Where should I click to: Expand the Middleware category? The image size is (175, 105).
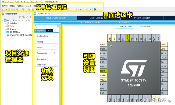(x=46, y=65)
